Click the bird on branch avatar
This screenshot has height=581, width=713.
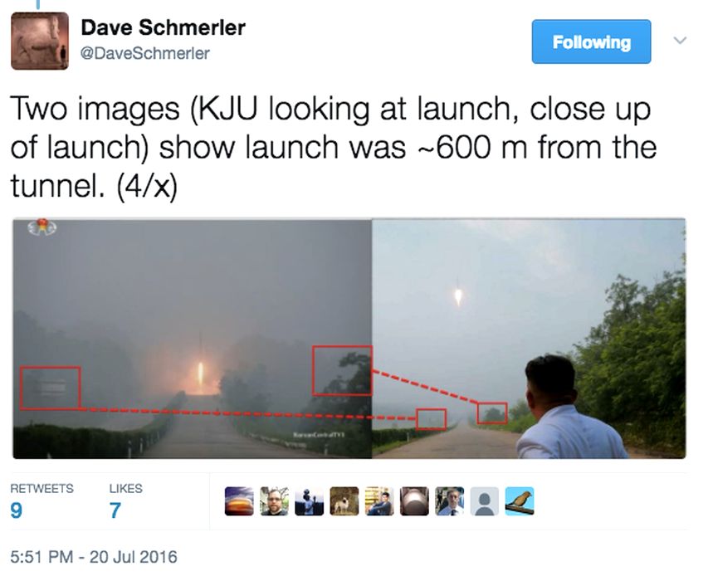[520, 501]
